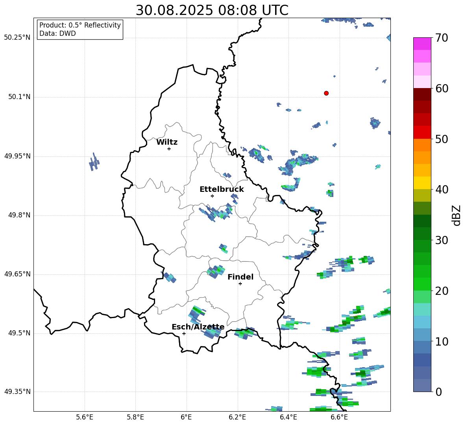Click the radar echo cluster south of Ettelbruck
The width and height of the screenshot is (466, 425).
click(x=216, y=212)
